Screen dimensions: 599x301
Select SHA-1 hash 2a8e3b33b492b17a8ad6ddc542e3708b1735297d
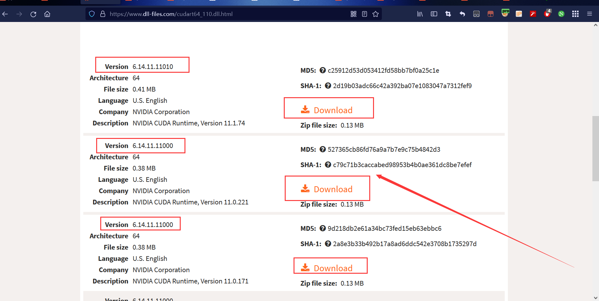tap(405, 244)
